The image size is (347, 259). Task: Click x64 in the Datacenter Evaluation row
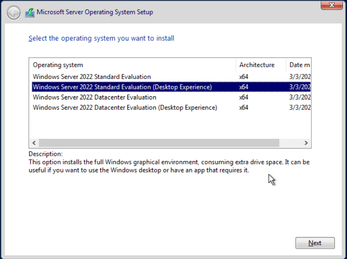tap(243, 97)
